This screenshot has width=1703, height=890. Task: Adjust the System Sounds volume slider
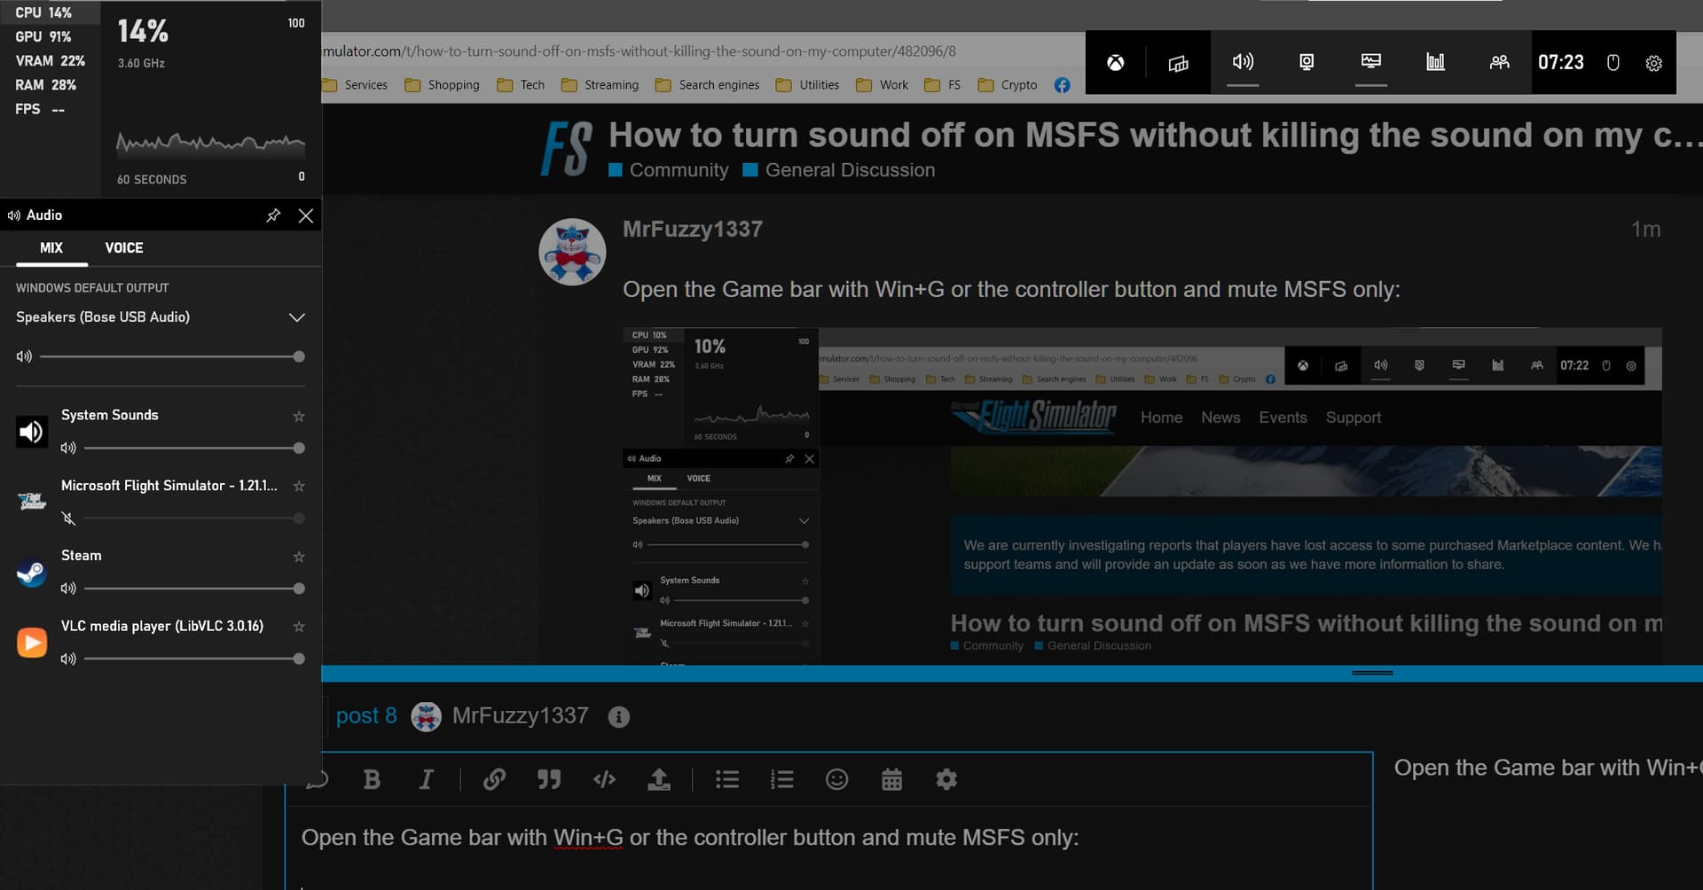coord(194,448)
